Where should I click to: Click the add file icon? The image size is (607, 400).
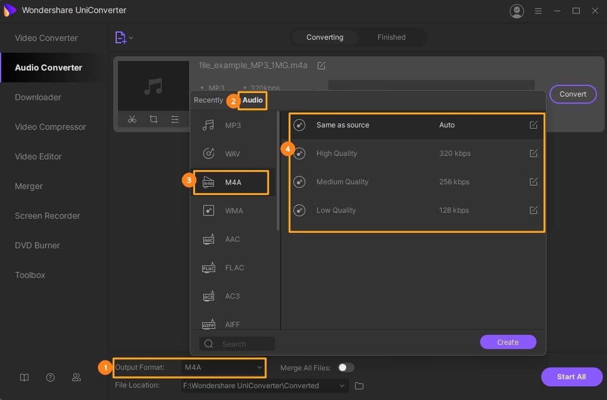pos(120,37)
